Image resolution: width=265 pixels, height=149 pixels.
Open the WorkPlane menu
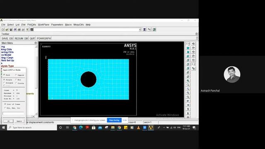pos(43,25)
